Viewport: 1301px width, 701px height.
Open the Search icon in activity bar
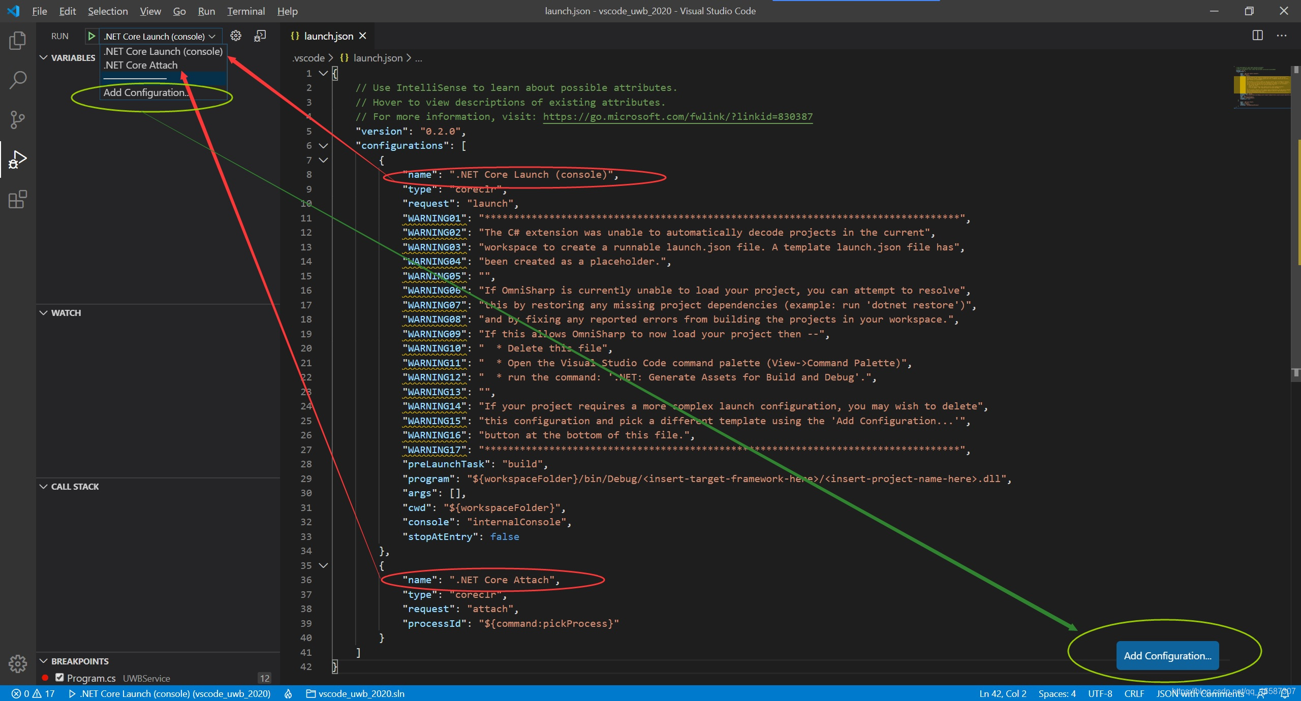pyautogui.click(x=18, y=79)
